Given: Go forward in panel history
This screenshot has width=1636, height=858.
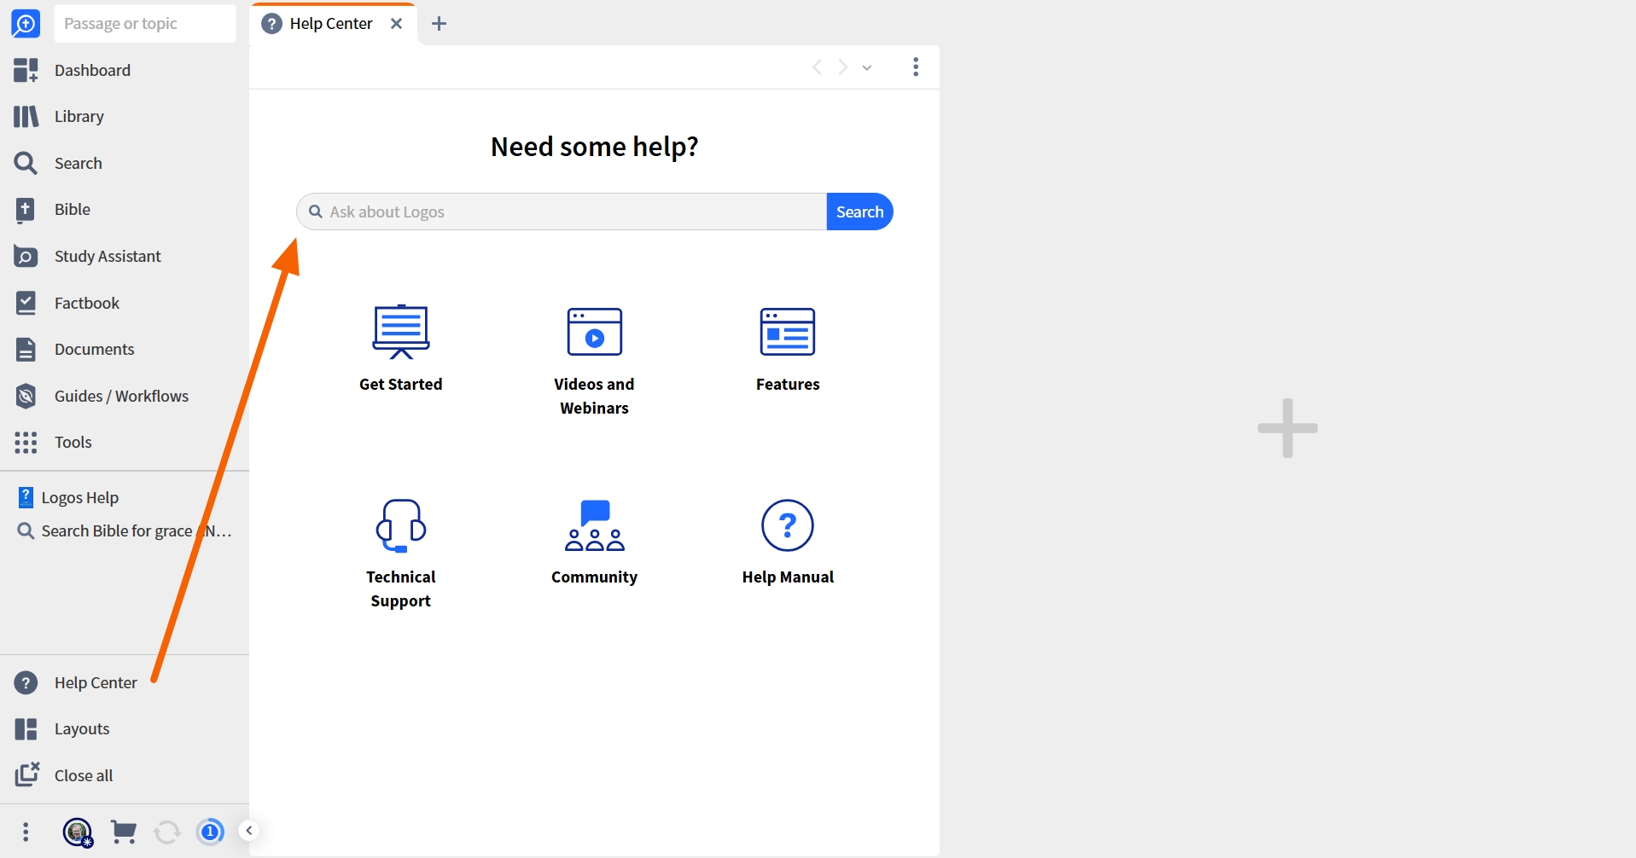Looking at the screenshot, I should coord(843,67).
